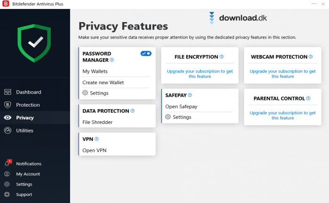Select Create new Wallet
329x203 pixels.
pos(103,82)
